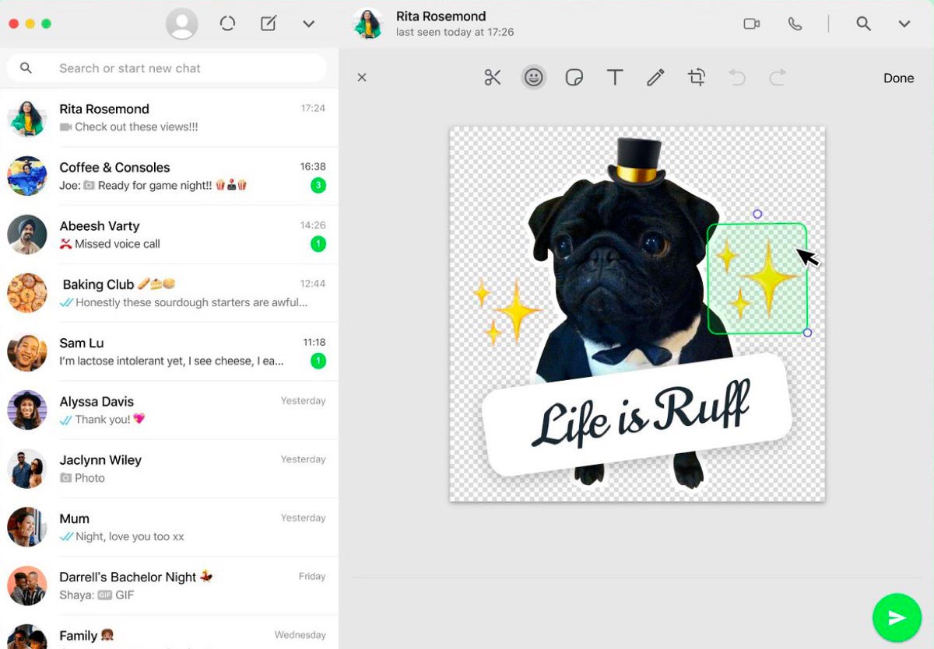
Task: Click the Mum avatar
Action: pos(27,527)
